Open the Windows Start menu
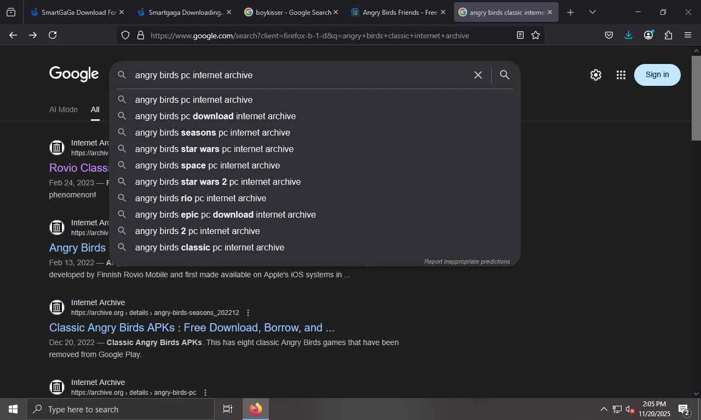701x420 pixels. pyautogui.click(x=13, y=409)
